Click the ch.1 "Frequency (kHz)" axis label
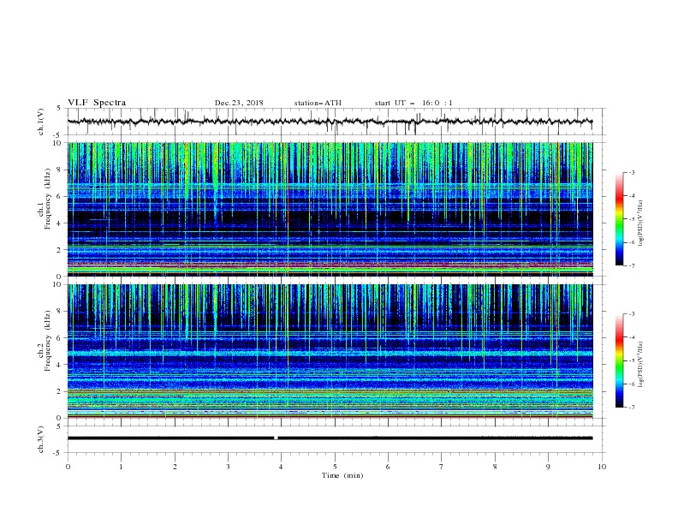 (x=48, y=199)
